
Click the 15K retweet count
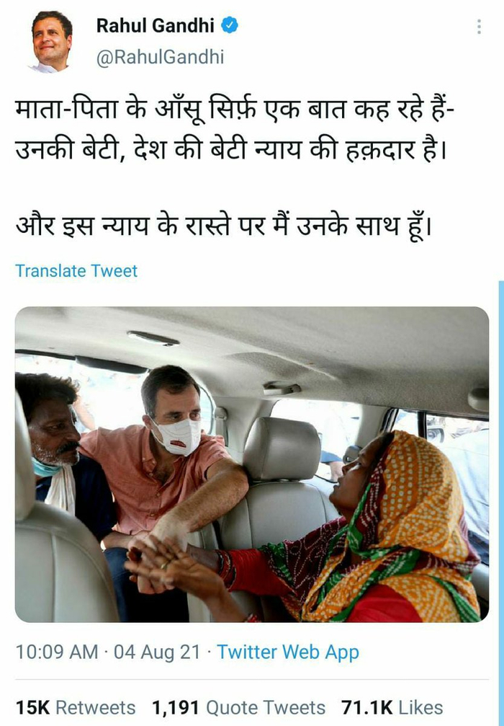(x=33, y=707)
